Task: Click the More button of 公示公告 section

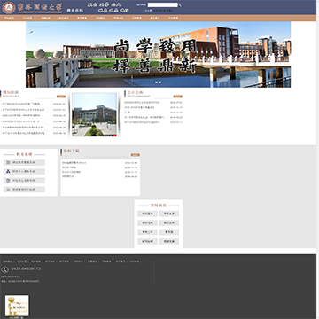Action: (178, 97)
